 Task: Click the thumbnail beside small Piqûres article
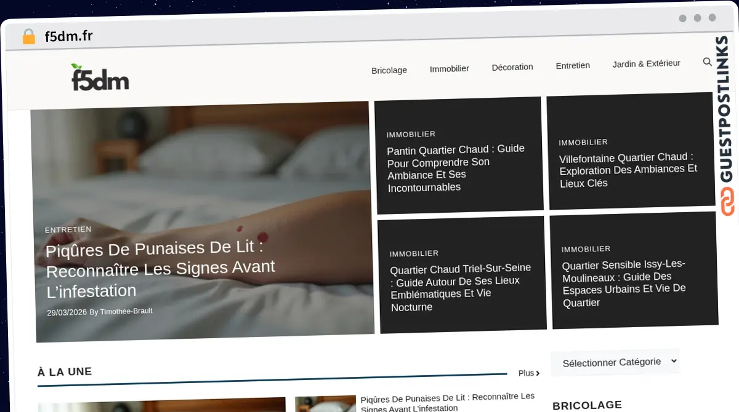coord(326,403)
